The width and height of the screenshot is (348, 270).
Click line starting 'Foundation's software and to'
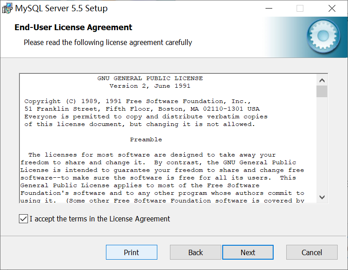tap(162, 193)
